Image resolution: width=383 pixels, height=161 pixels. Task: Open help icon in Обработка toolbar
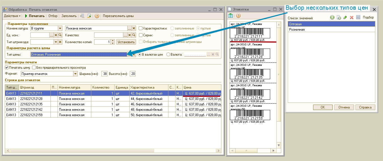coord(97,16)
